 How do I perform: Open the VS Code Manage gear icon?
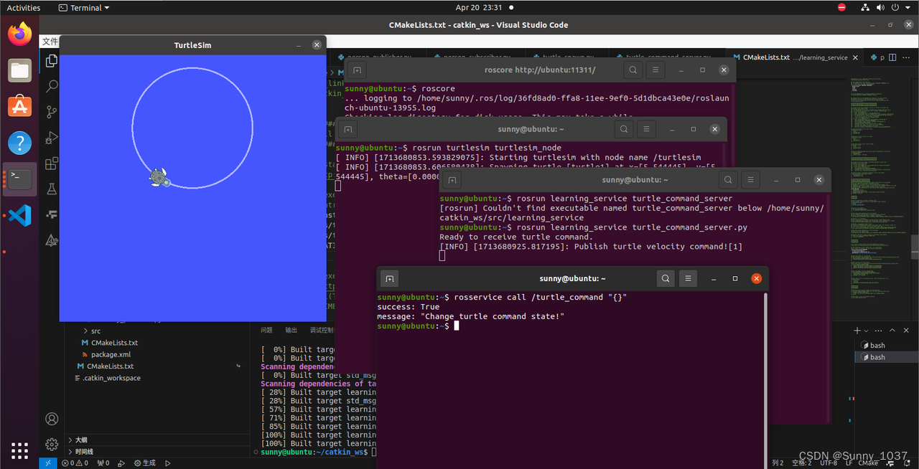pos(52,444)
